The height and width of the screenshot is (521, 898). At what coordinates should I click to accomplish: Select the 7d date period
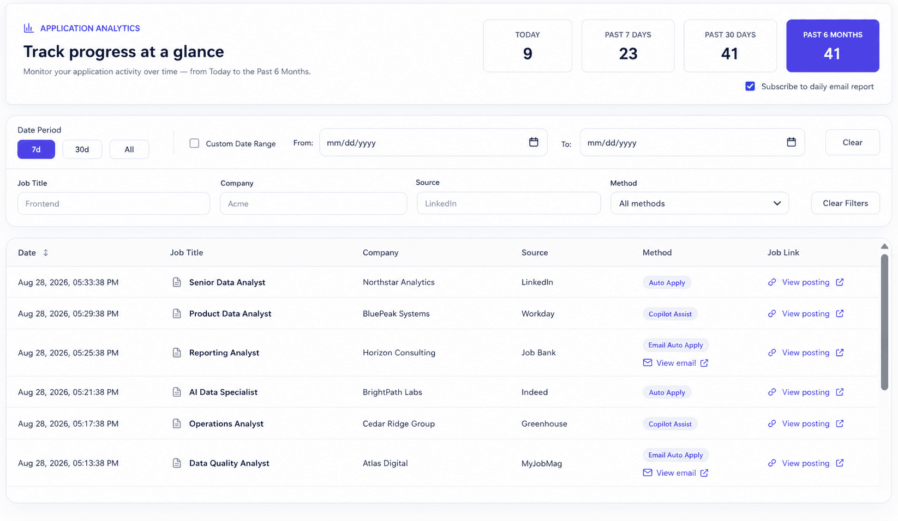coord(36,149)
